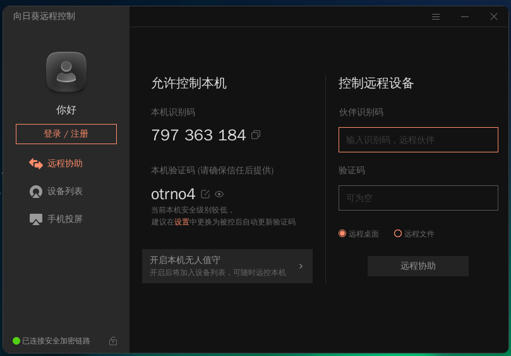Click the 你好 greeting text
The width and height of the screenshot is (511, 356).
[66, 110]
